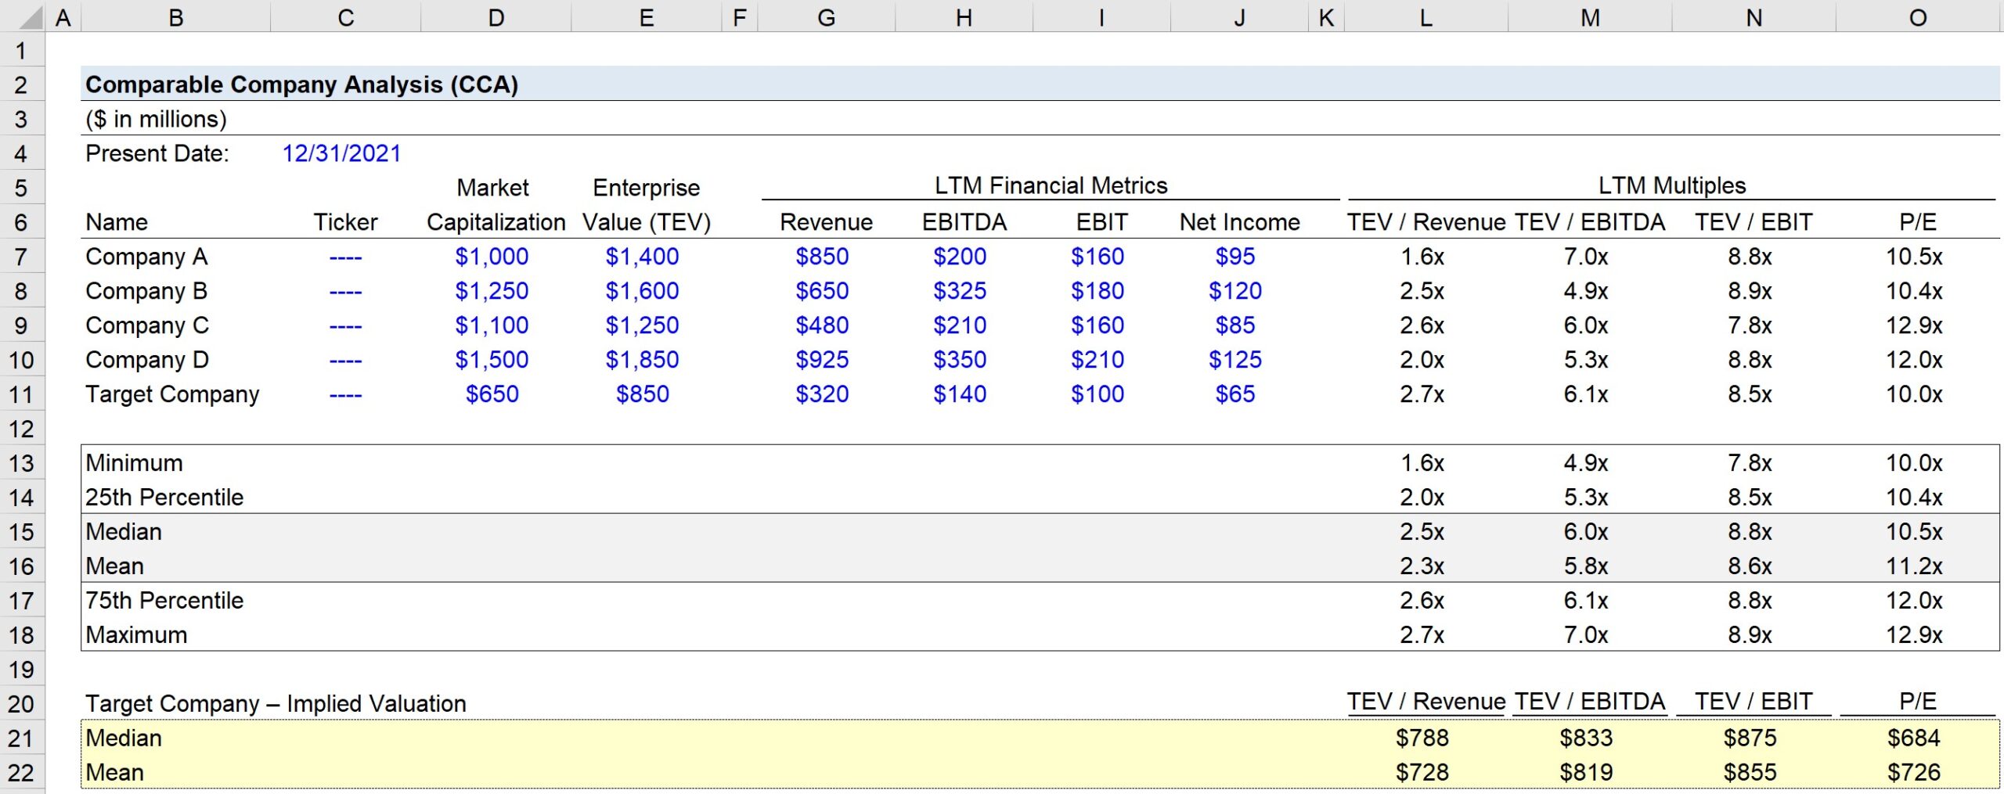Select row 7 header

coord(21,257)
